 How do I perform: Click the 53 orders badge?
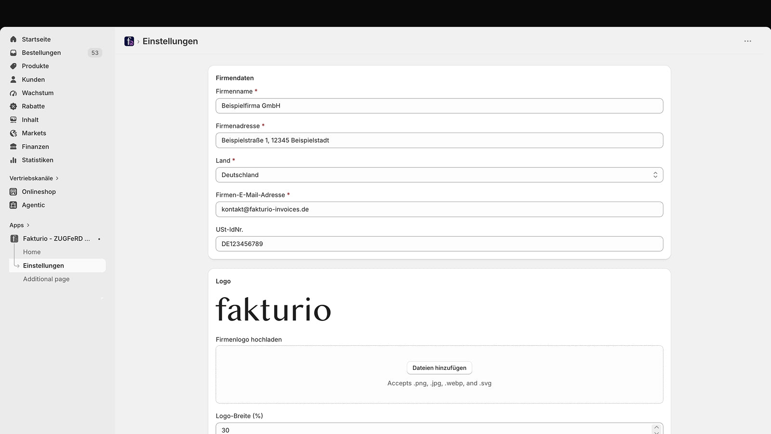click(x=95, y=53)
